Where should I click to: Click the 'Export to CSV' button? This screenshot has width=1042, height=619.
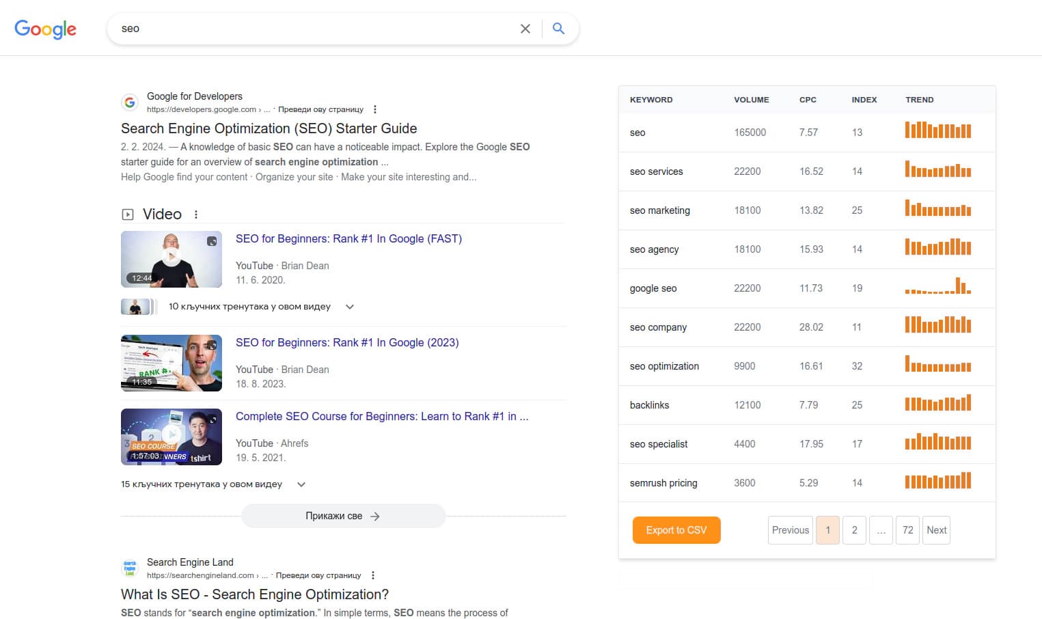[x=676, y=530]
